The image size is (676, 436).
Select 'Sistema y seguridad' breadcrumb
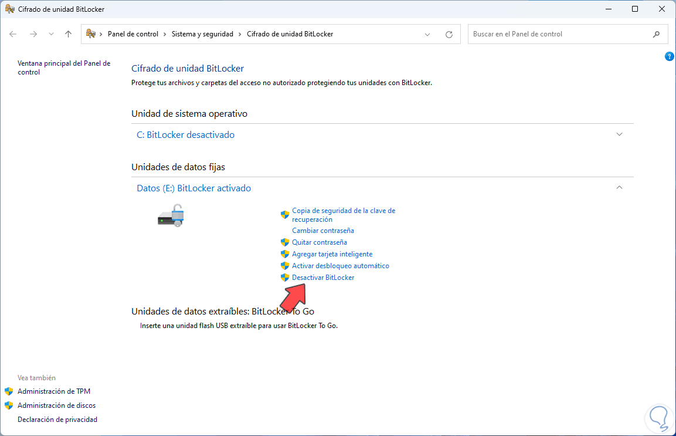click(202, 34)
